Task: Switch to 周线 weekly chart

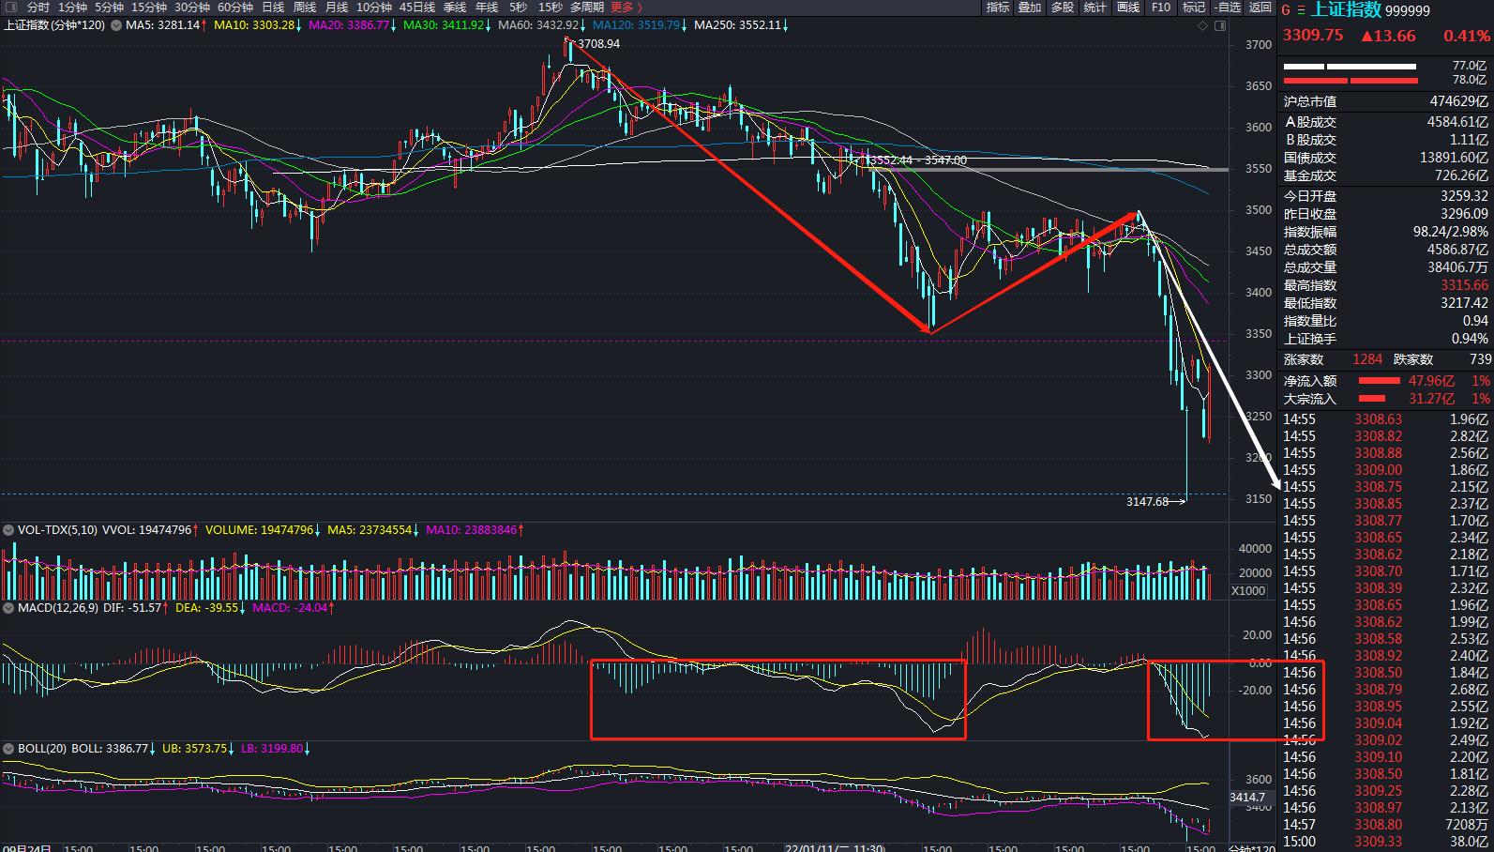Action: [x=305, y=8]
